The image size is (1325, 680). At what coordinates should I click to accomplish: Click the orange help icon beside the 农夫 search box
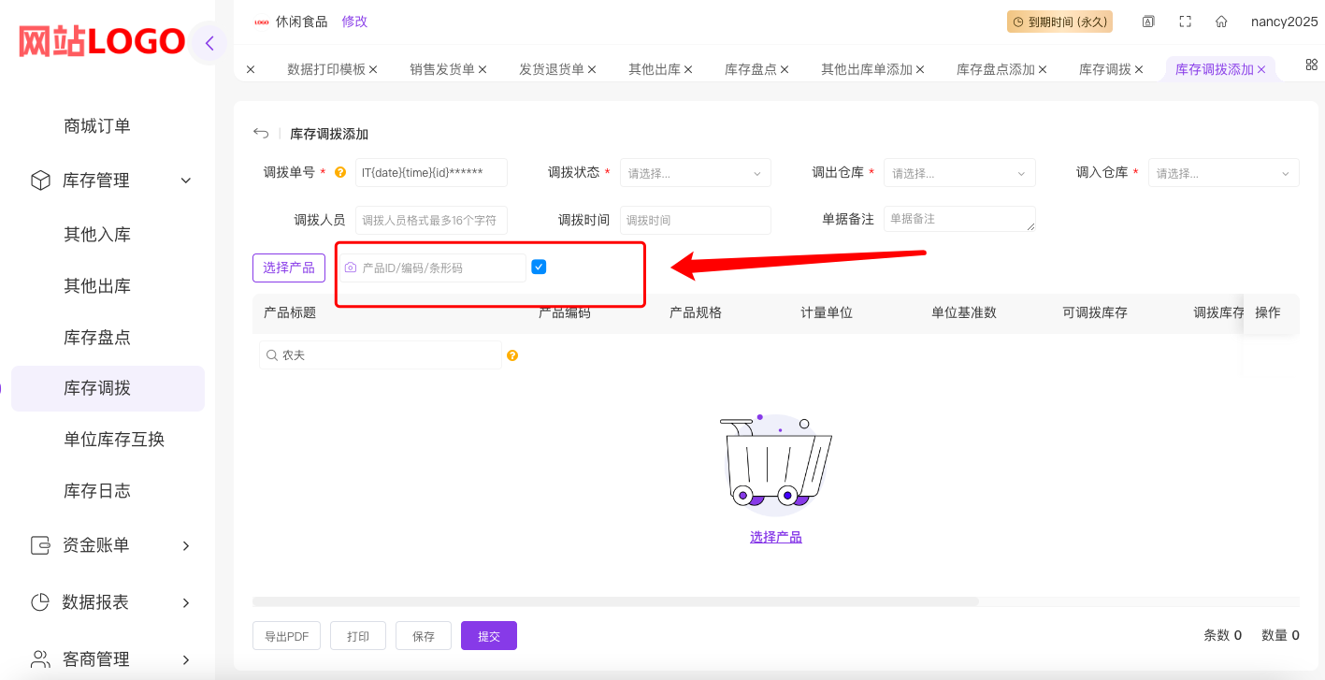[x=512, y=355]
